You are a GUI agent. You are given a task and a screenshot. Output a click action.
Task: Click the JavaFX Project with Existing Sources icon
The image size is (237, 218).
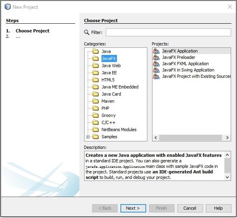click(156, 76)
